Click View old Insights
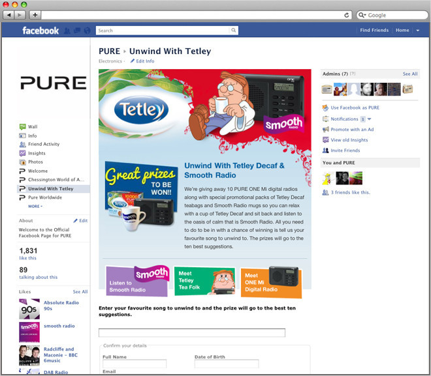Viewport: 431px width, 376px height. point(349,140)
